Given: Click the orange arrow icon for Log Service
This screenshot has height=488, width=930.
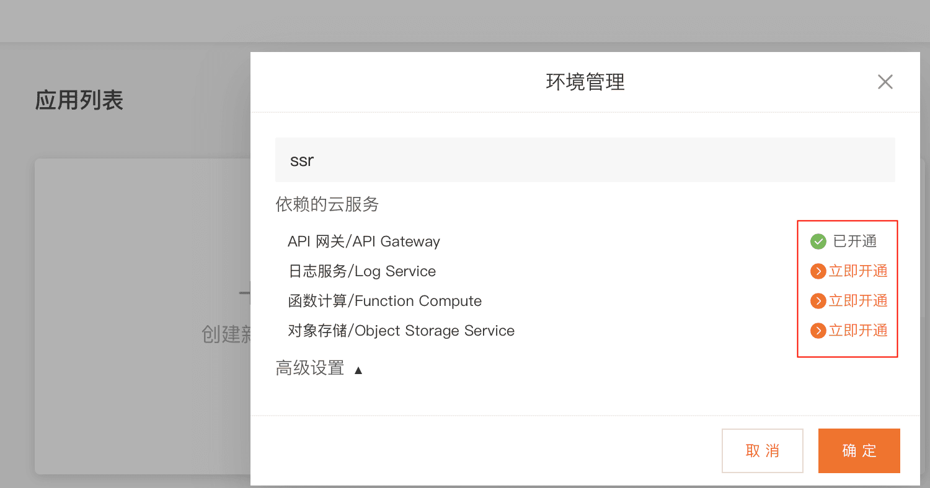Looking at the screenshot, I should pos(818,271).
